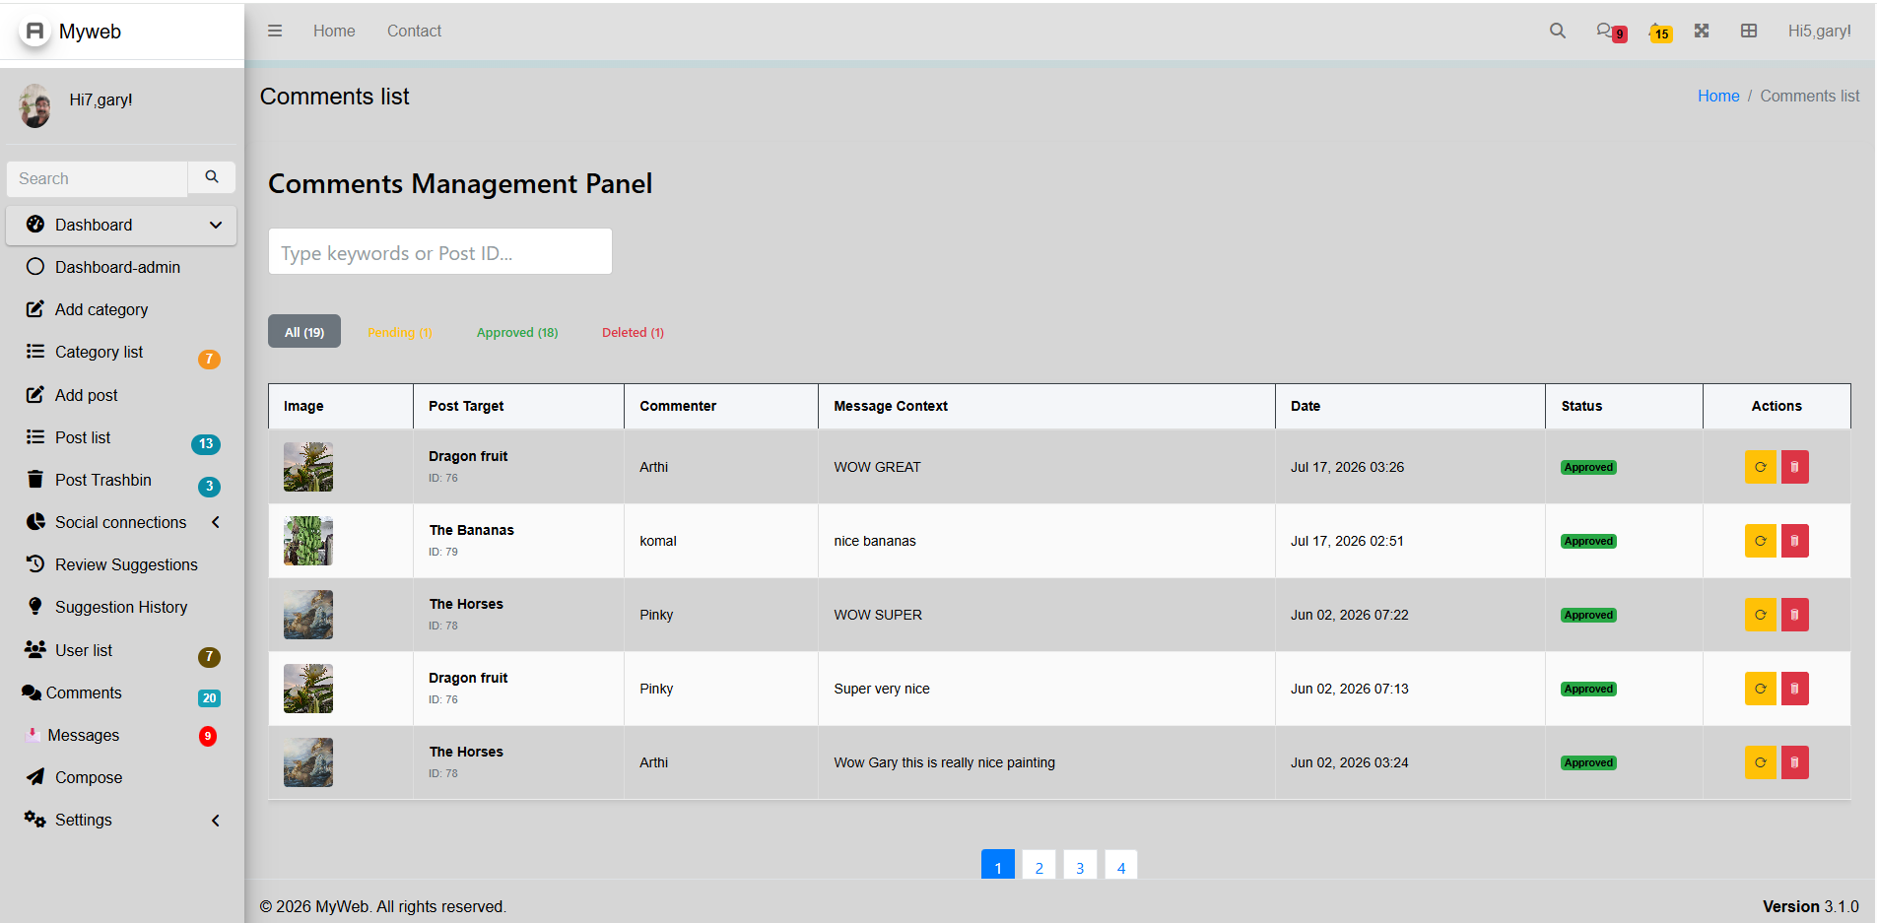Change status of komal's nice bananas comment

click(1760, 541)
